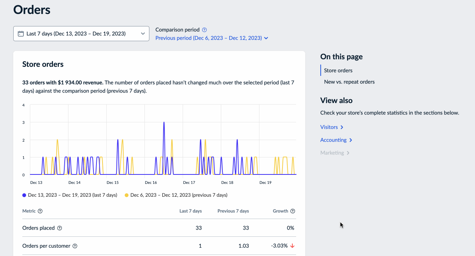Select Store orders in On this page navigation
The width and height of the screenshot is (475, 256).
338,70
